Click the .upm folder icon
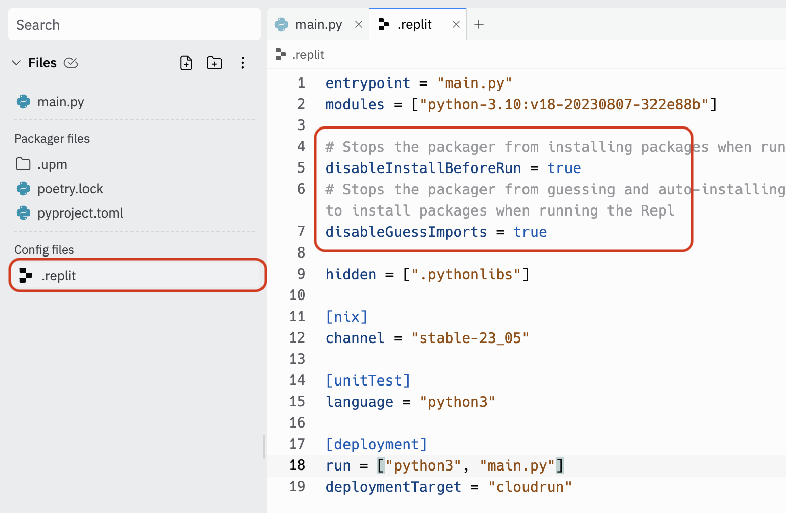 click(x=23, y=164)
